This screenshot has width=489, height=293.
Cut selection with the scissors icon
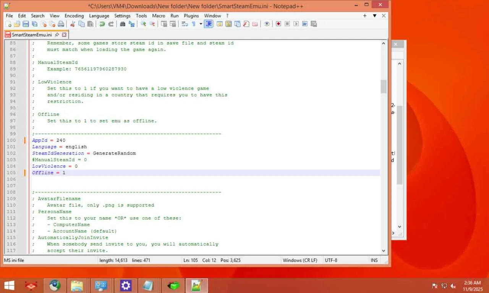73,24
